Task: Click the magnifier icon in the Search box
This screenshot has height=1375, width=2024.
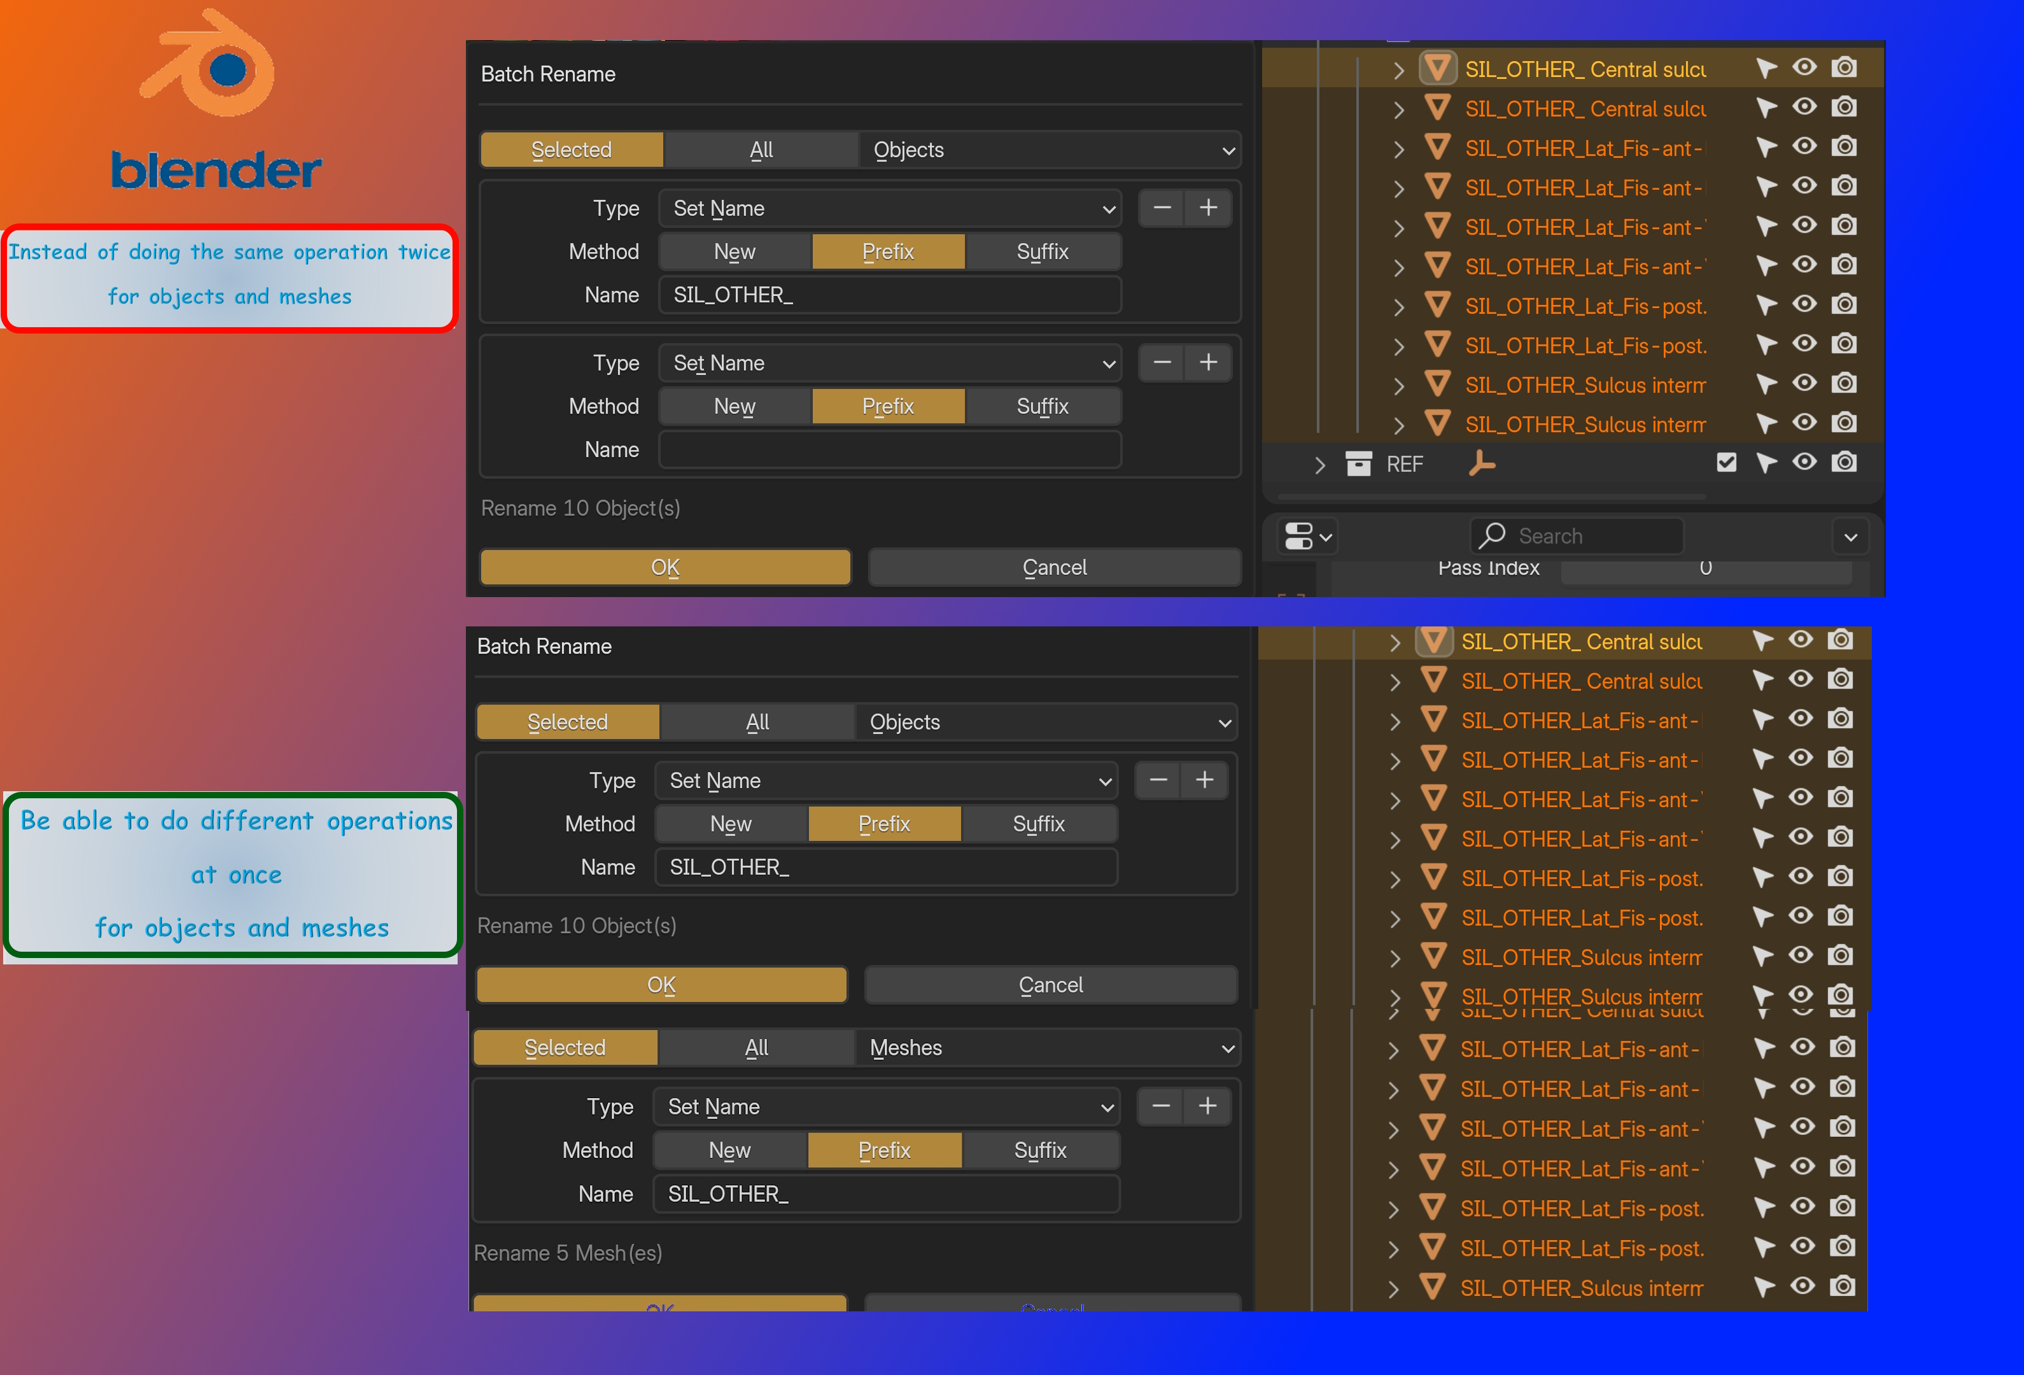Action: (1492, 535)
